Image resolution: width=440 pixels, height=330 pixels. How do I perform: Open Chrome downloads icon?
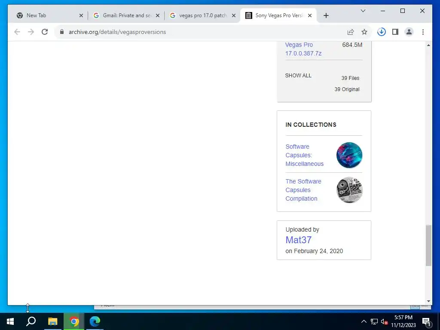382,32
